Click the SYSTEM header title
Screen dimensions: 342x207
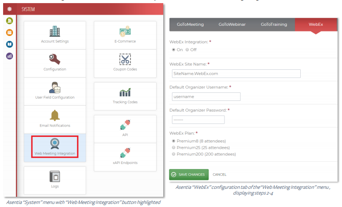click(28, 9)
